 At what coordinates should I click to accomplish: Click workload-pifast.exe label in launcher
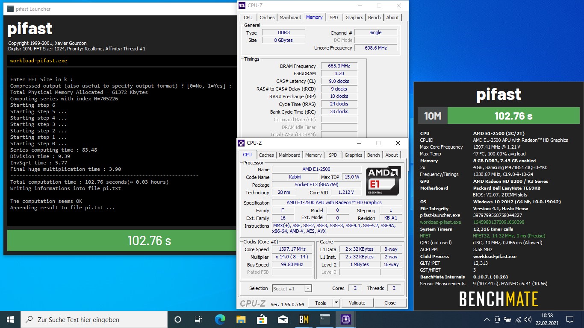tap(38, 61)
